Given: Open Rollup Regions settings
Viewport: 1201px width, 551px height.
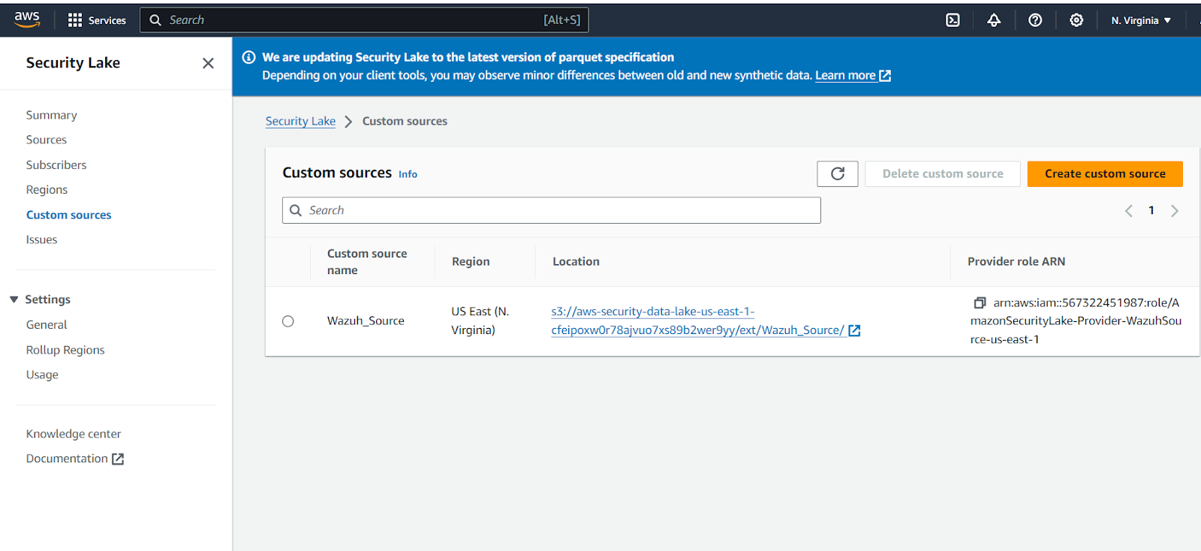Looking at the screenshot, I should point(65,350).
